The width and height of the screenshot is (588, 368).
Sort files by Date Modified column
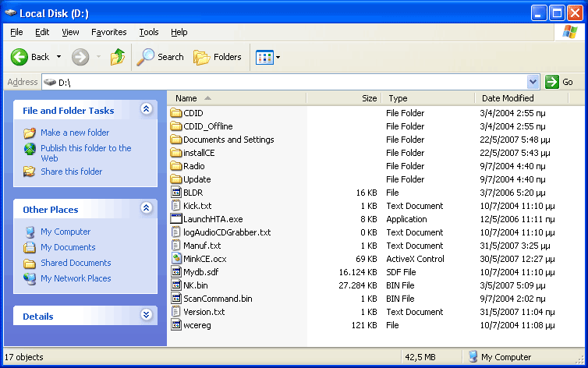(x=508, y=98)
